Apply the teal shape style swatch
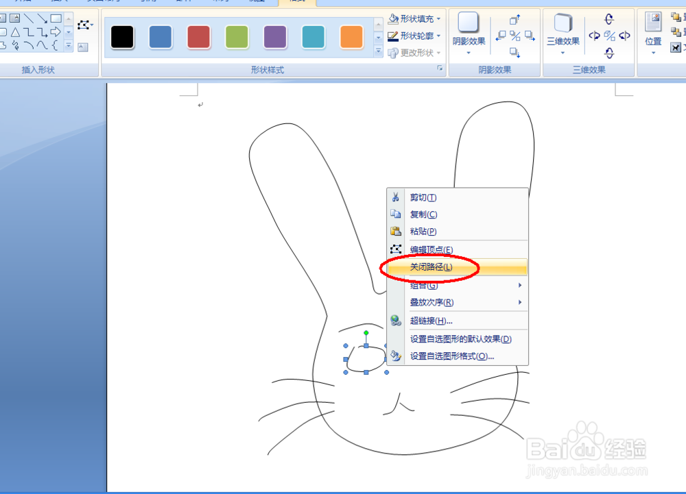Image resolution: width=686 pixels, height=494 pixels. (x=314, y=37)
